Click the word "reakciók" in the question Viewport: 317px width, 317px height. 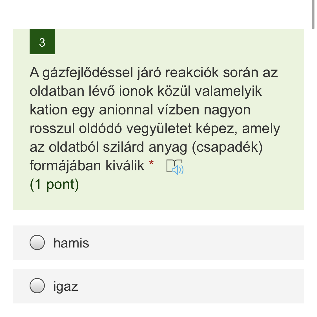pyautogui.click(x=192, y=73)
